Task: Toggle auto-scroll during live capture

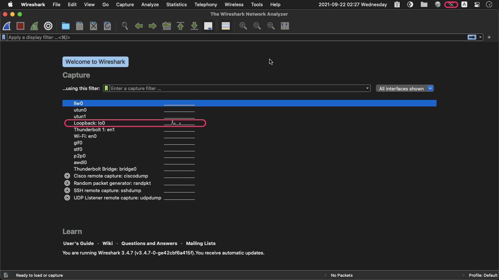Action: pos(208,26)
